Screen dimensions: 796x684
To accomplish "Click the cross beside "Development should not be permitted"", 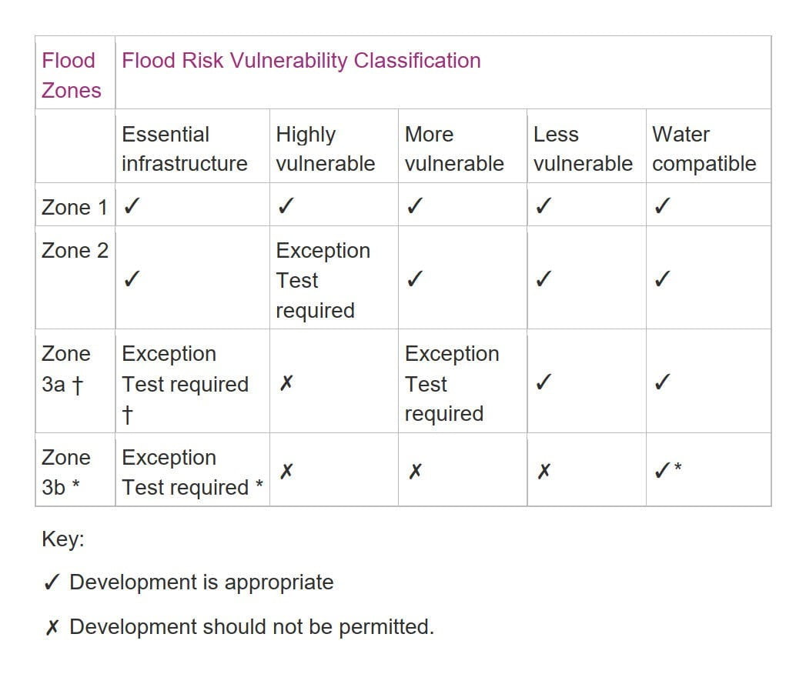I will [x=52, y=628].
